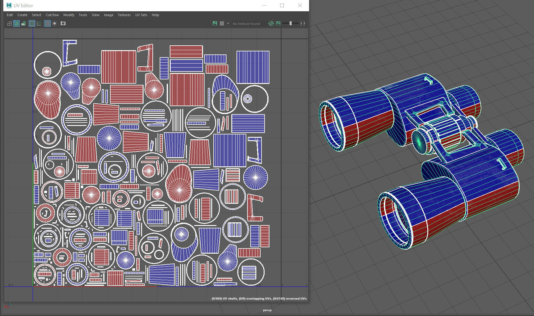Toggle the isolate select dotted-circle icon
Image resolution: width=534 pixels, height=316 pixels.
[55, 23]
